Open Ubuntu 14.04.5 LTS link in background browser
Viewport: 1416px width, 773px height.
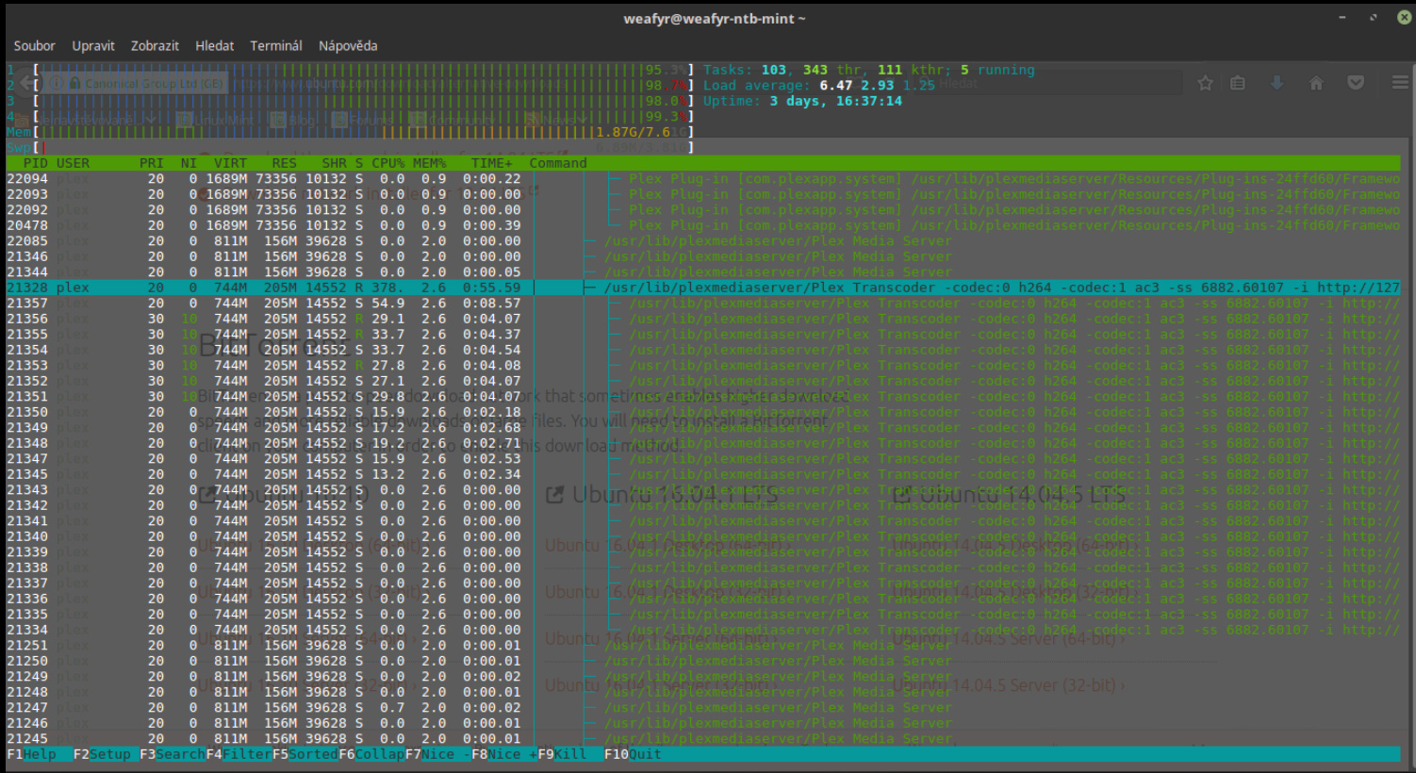(x=1009, y=494)
